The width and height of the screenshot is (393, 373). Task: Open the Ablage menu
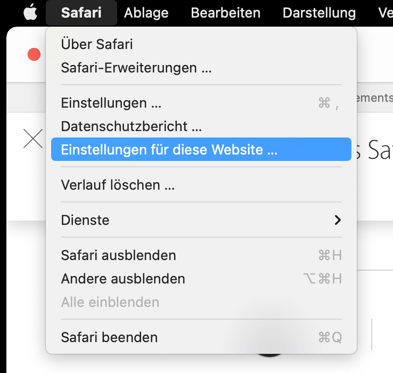pyautogui.click(x=146, y=13)
